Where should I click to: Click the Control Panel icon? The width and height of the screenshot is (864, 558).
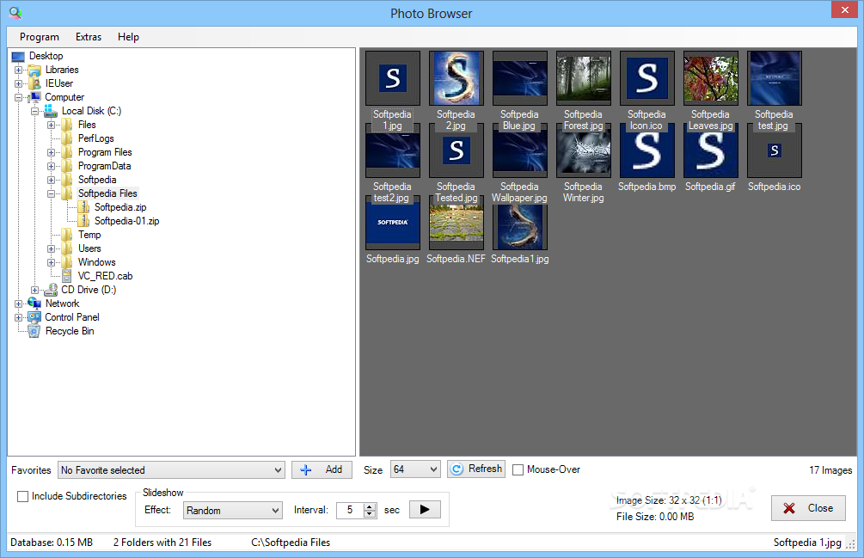34,317
